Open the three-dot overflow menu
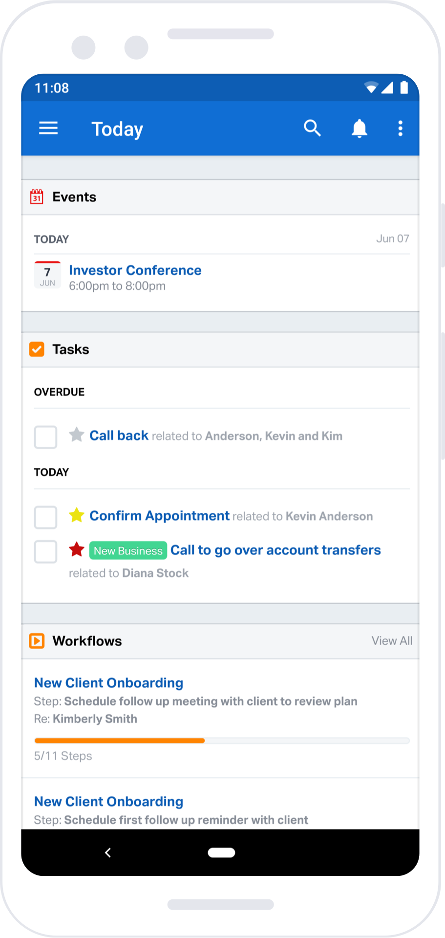The height and width of the screenshot is (938, 445). click(400, 128)
